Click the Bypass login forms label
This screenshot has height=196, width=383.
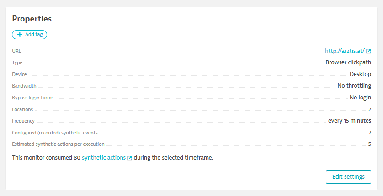coord(33,98)
